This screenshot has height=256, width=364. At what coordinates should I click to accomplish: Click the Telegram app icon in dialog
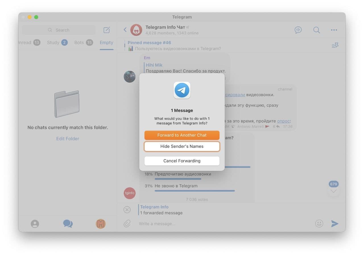(182, 90)
